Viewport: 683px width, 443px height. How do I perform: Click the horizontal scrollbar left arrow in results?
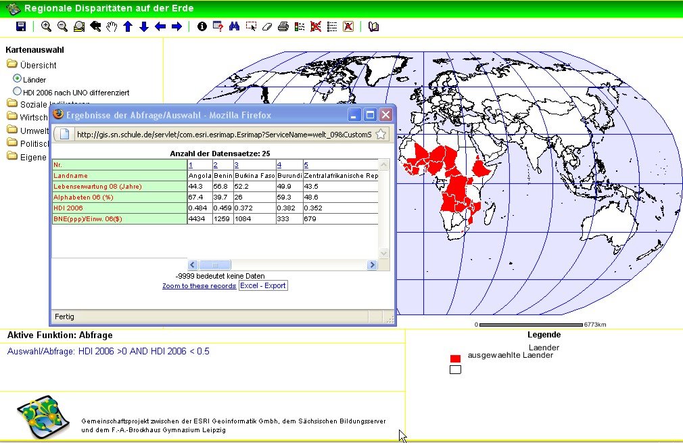click(193, 264)
